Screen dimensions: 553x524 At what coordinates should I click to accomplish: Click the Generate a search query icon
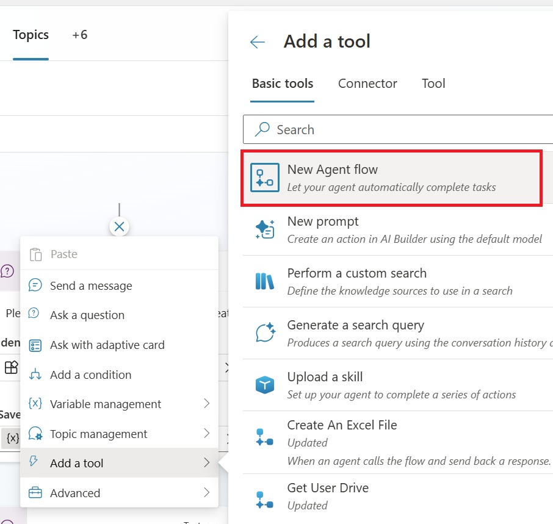tap(265, 333)
